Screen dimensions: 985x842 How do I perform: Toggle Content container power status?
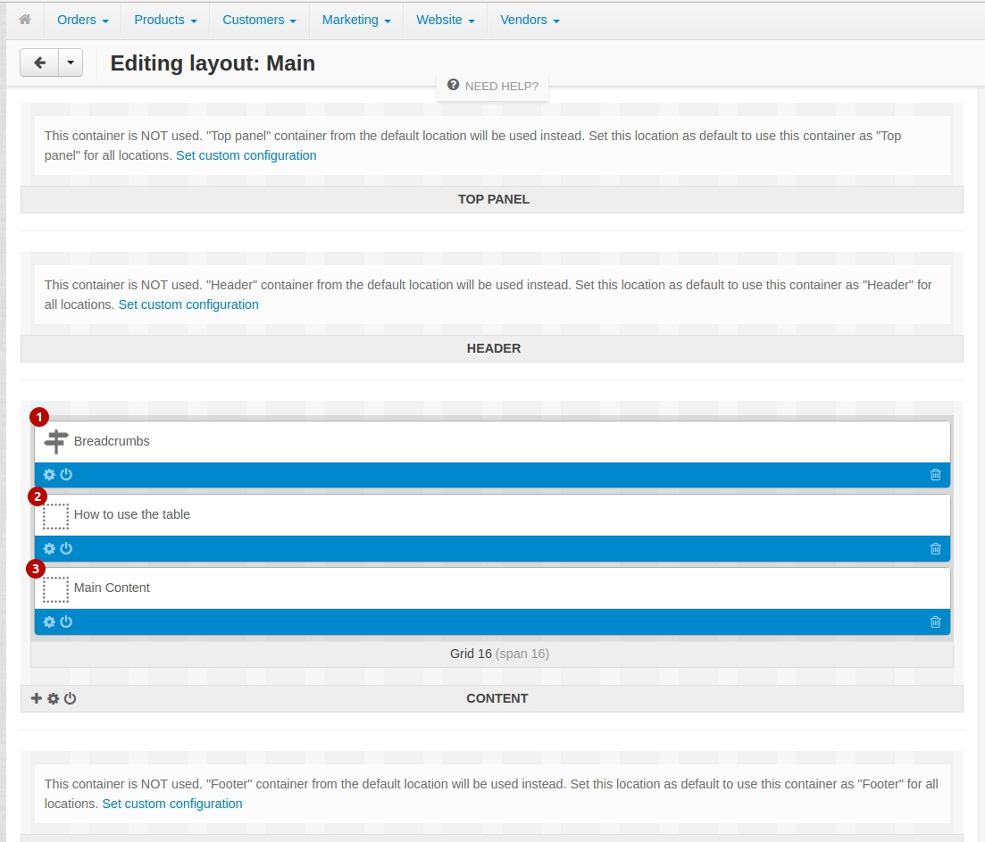[71, 698]
